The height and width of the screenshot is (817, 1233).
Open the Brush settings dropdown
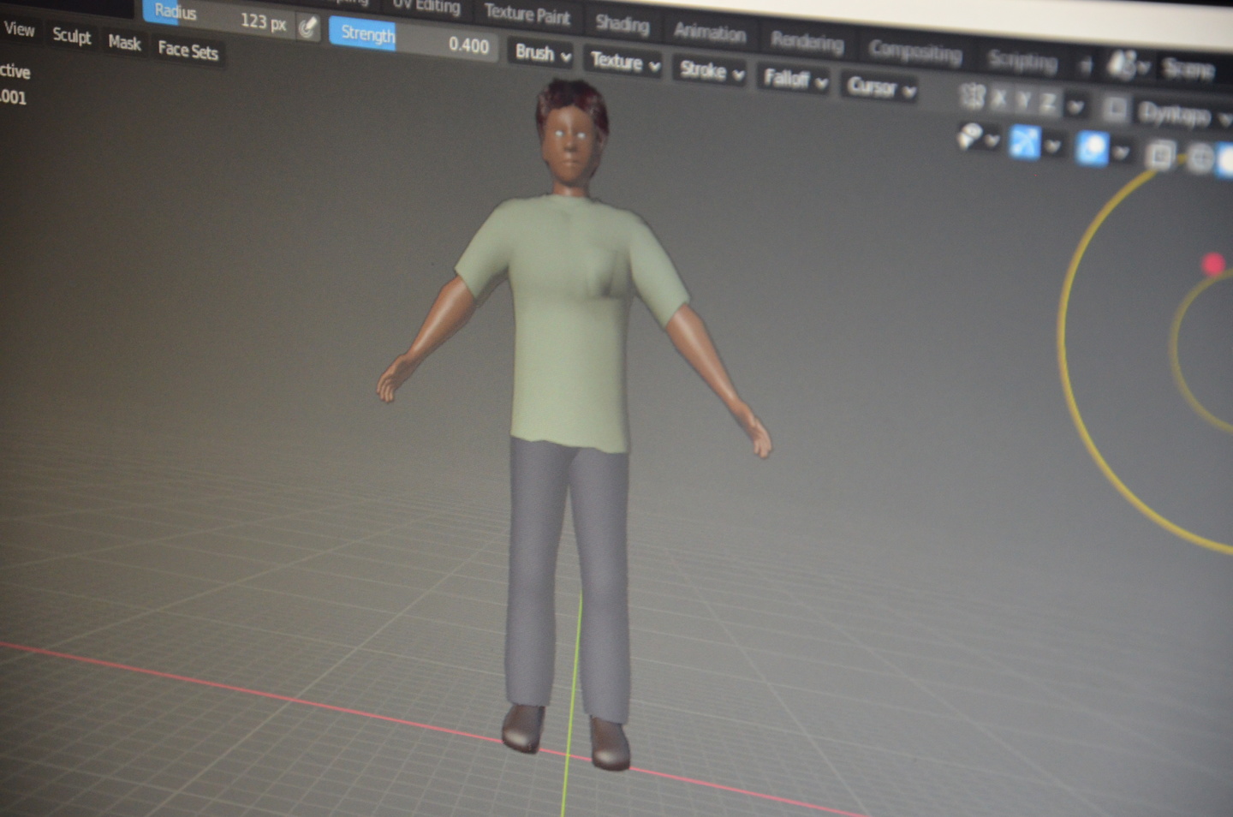pyautogui.click(x=543, y=53)
